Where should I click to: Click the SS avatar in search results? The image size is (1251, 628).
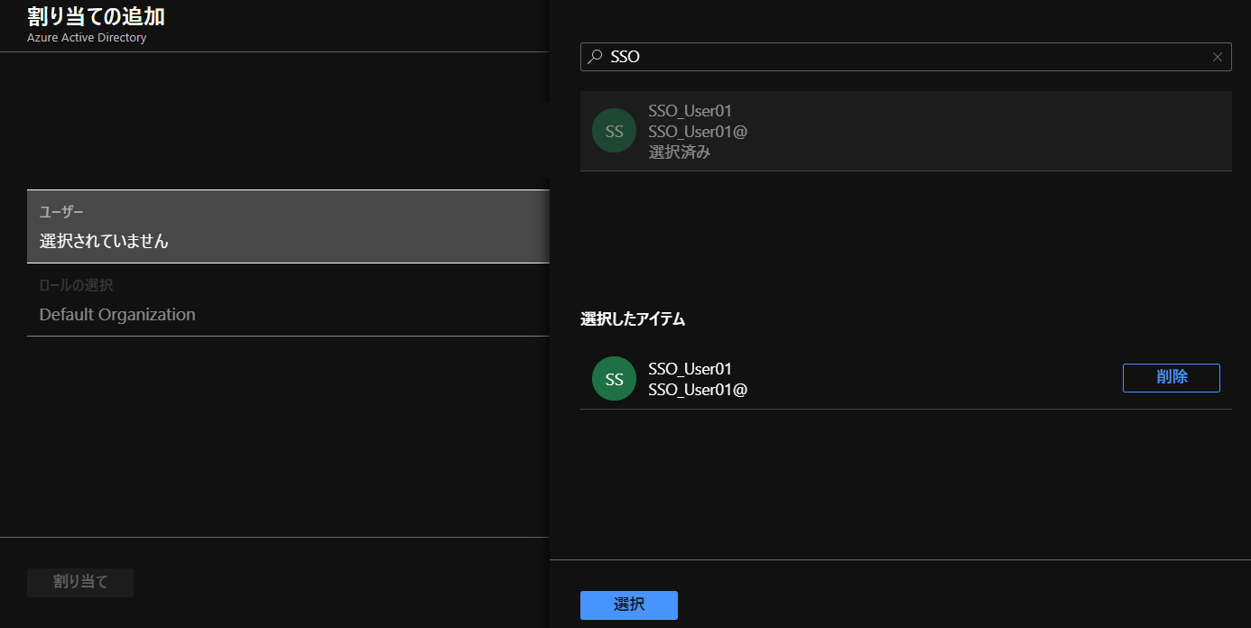[614, 131]
